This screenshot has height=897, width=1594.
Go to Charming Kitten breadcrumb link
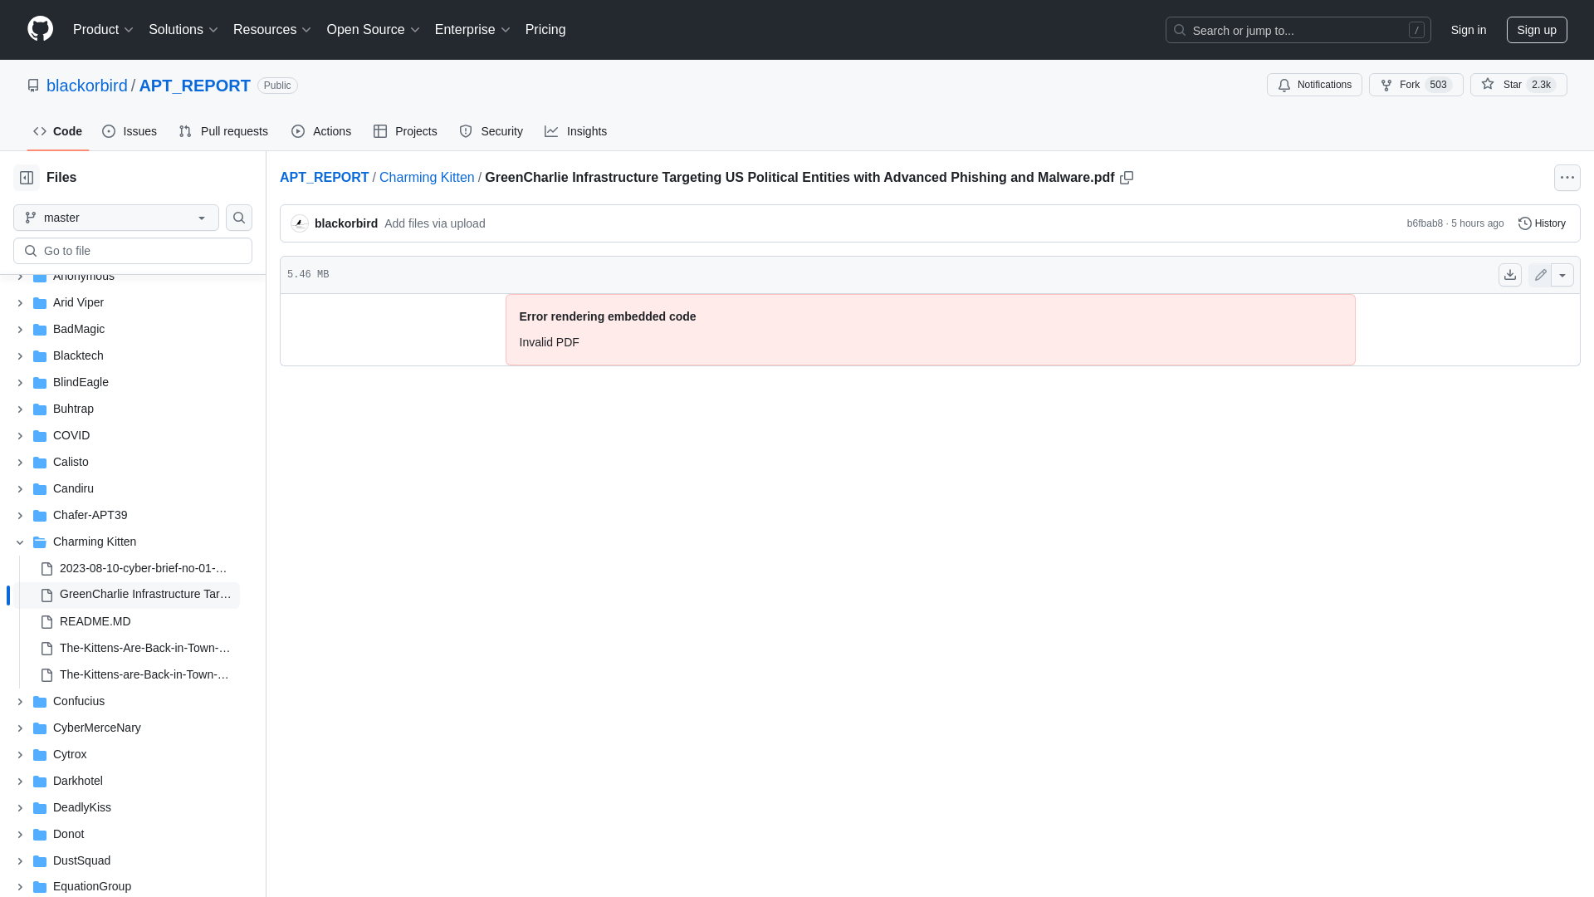pos(427,178)
